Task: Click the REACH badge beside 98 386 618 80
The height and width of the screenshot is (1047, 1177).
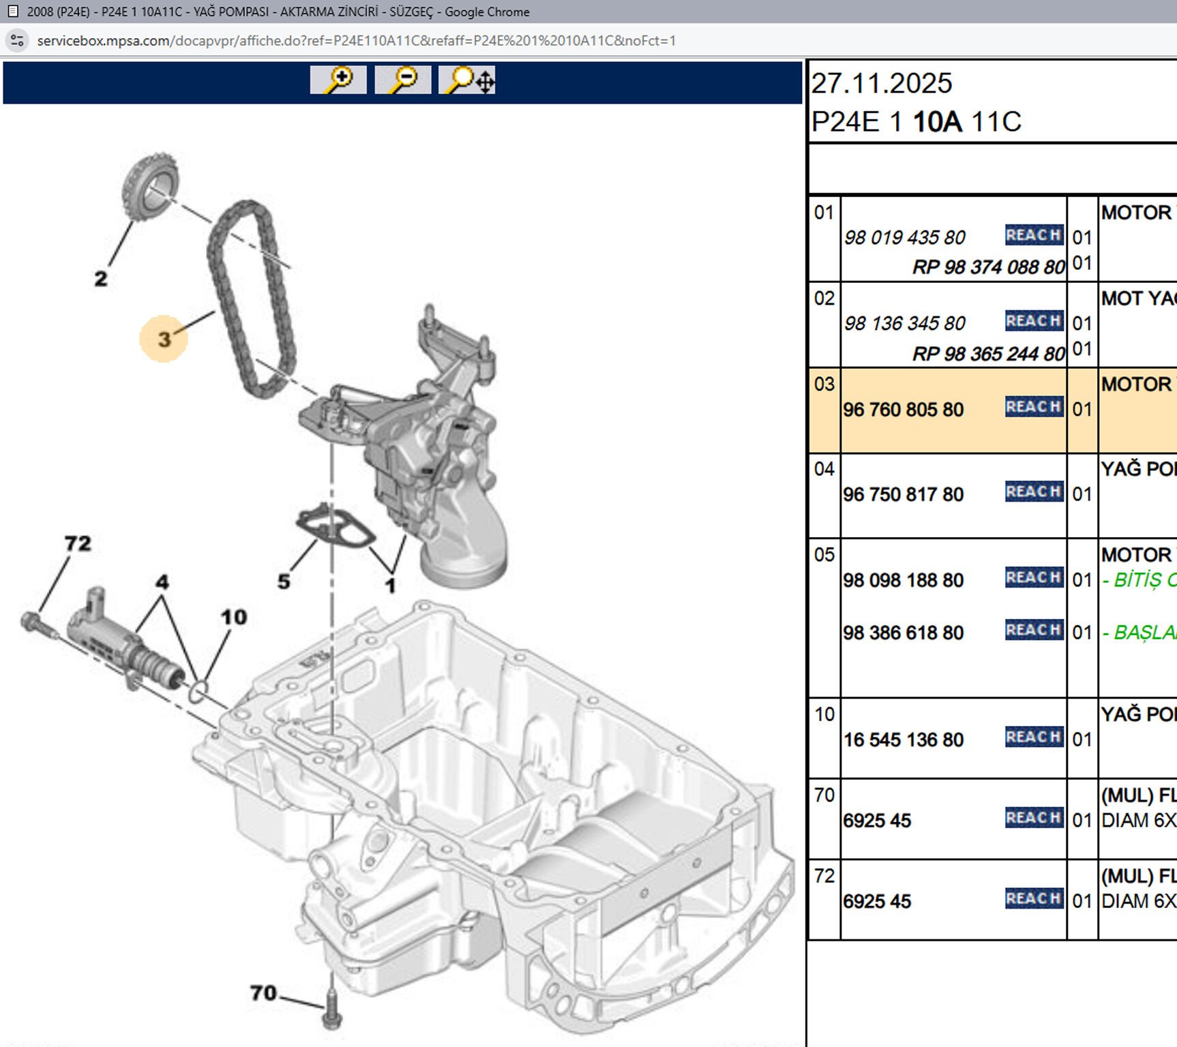Action: [x=1033, y=630]
